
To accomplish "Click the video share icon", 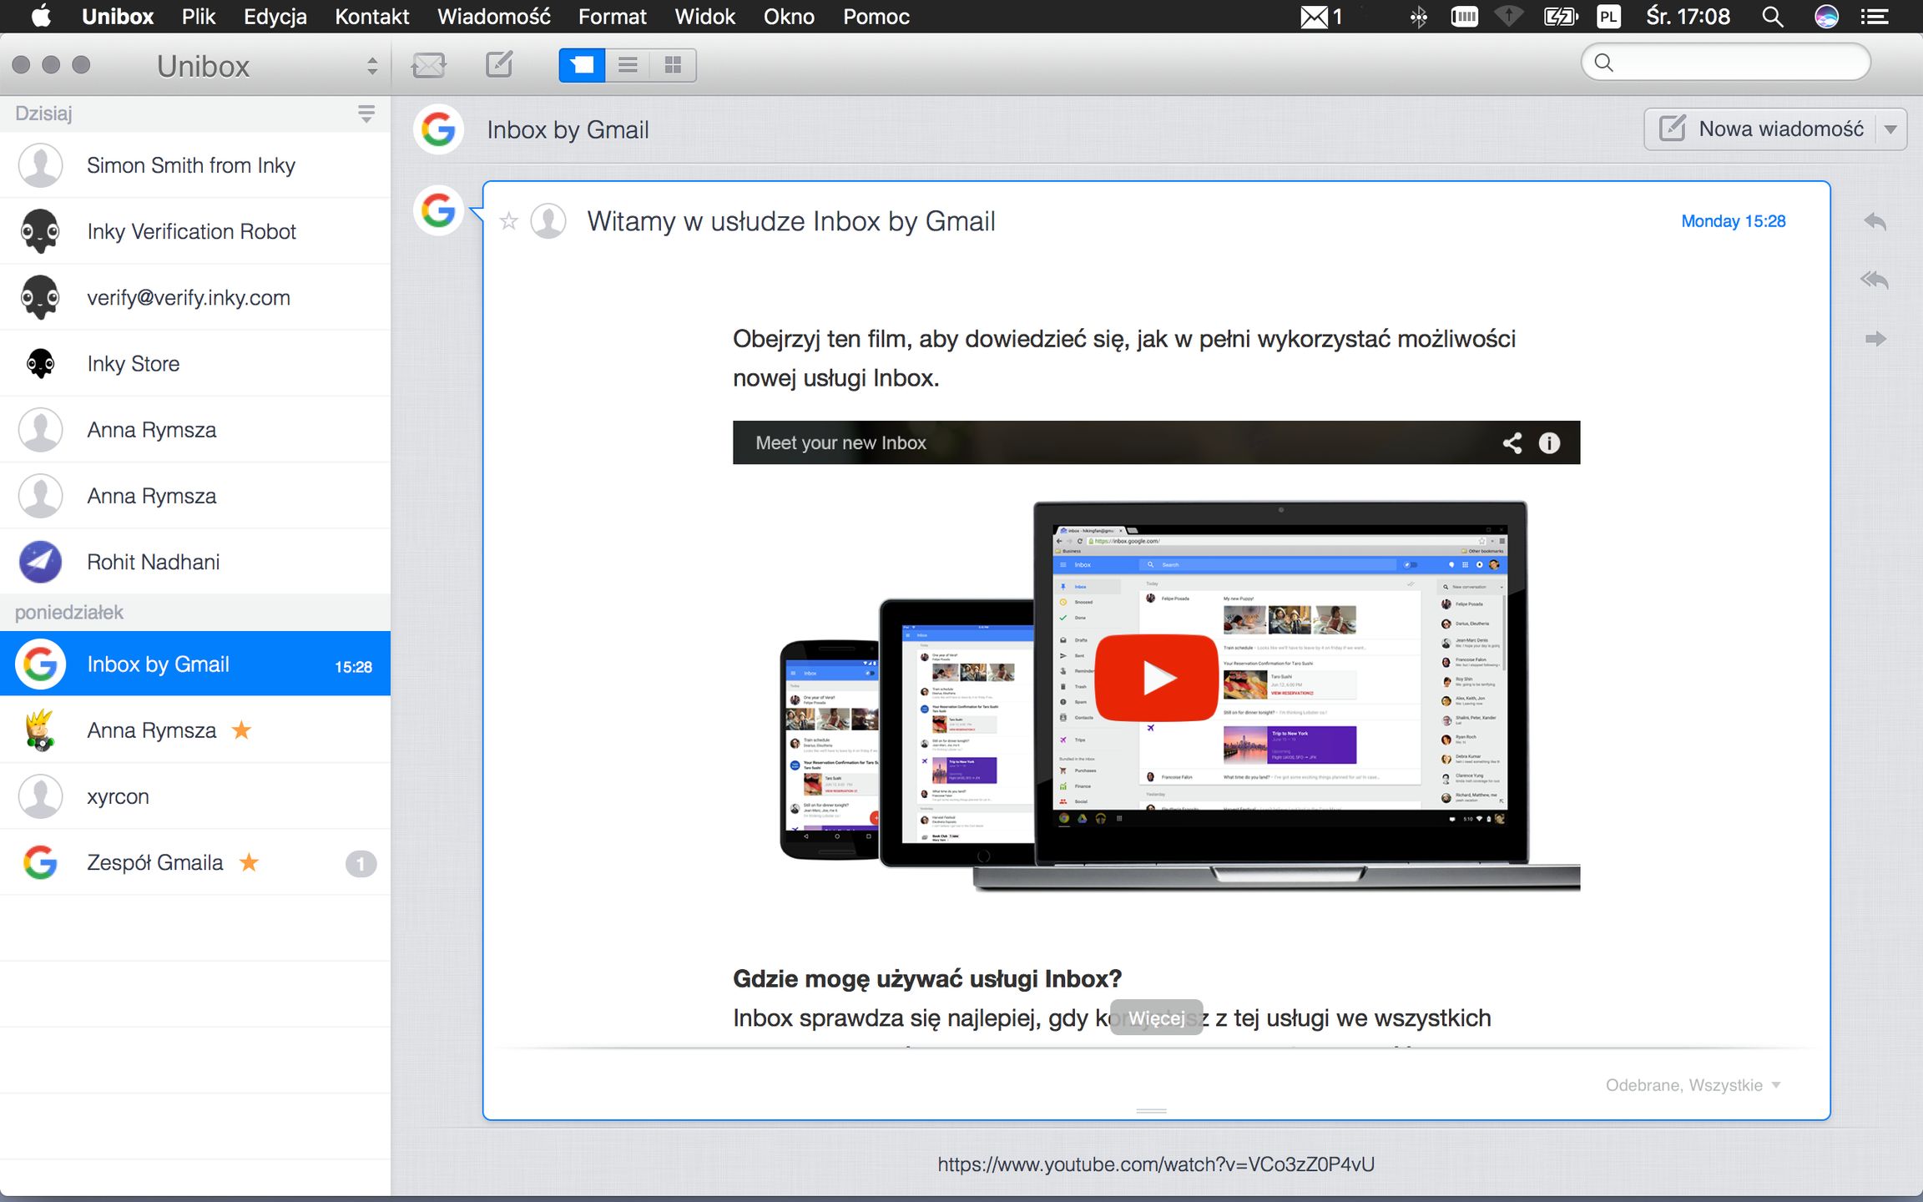I will [1512, 443].
